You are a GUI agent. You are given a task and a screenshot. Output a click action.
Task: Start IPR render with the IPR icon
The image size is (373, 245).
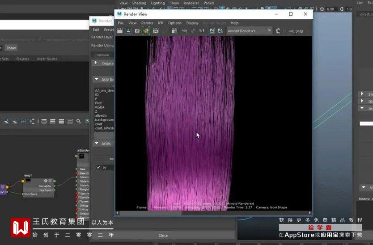click(156, 31)
